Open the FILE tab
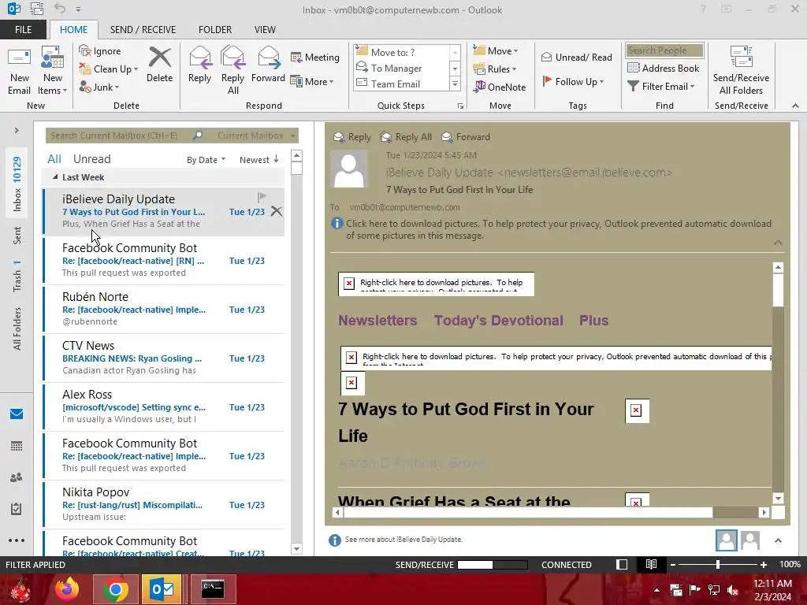 point(23,30)
